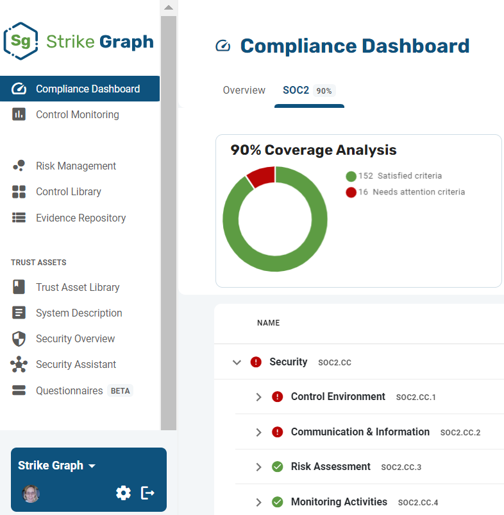Expand the Risk Assessment row
Viewport: 504px width, 515px height.
point(258,467)
